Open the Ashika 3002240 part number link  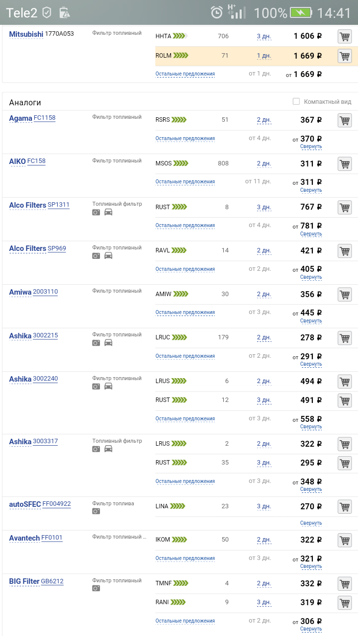[x=45, y=379]
